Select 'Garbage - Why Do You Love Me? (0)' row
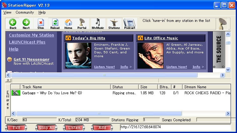The image size is (237, 133). click(121, 93)
